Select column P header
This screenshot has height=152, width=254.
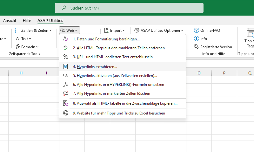click(224, 73)
